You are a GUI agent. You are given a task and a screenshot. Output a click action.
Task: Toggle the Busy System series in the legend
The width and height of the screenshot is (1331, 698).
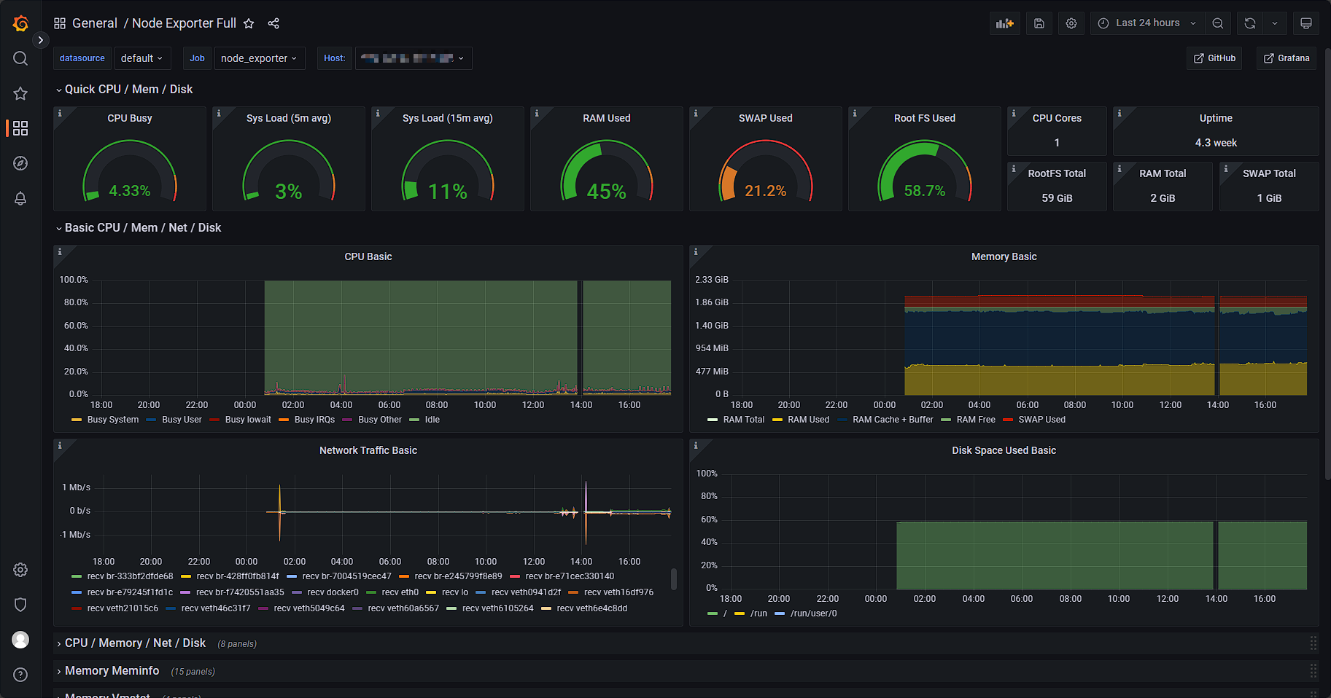(x=113, y=420)
